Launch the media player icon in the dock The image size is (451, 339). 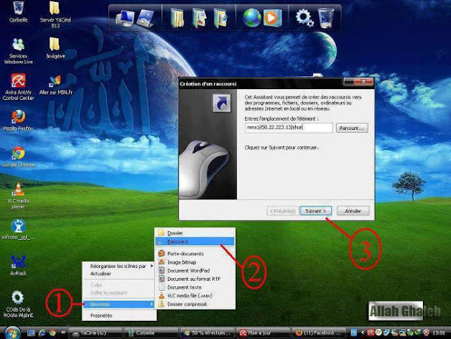click(272, 17)
